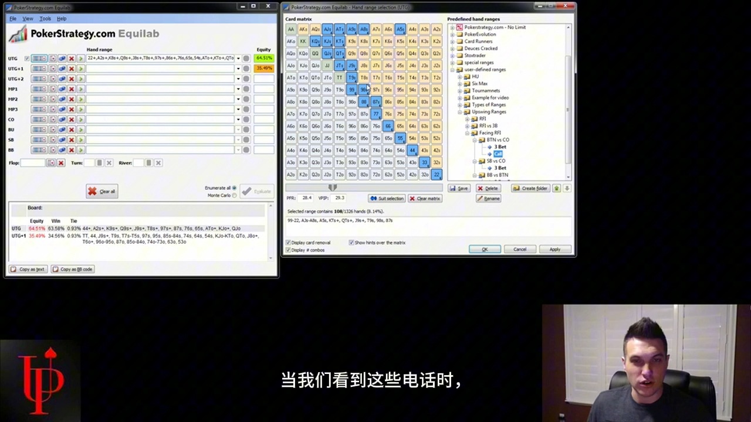Open the turn card selector icon
The width and height of the screenshot is (751, 422).
pyautogui.click(x=100, y=163)
